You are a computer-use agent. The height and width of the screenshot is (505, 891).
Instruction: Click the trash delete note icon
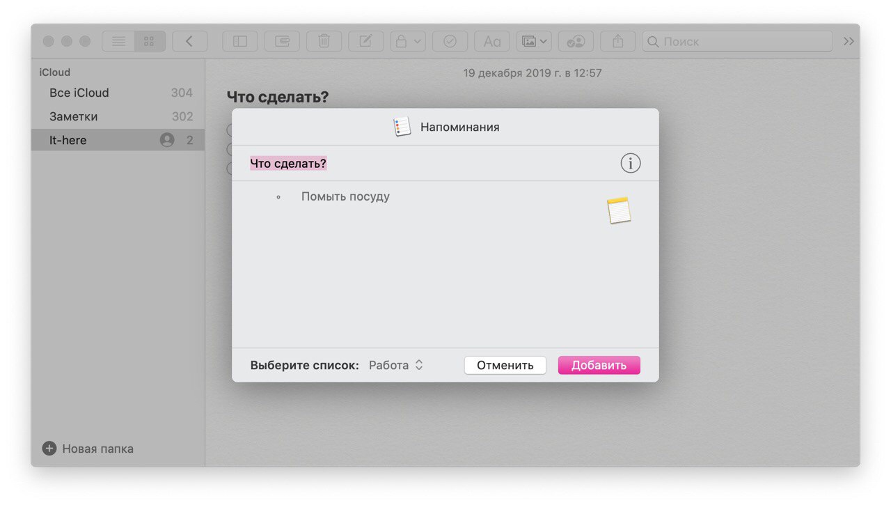point(324,42)
